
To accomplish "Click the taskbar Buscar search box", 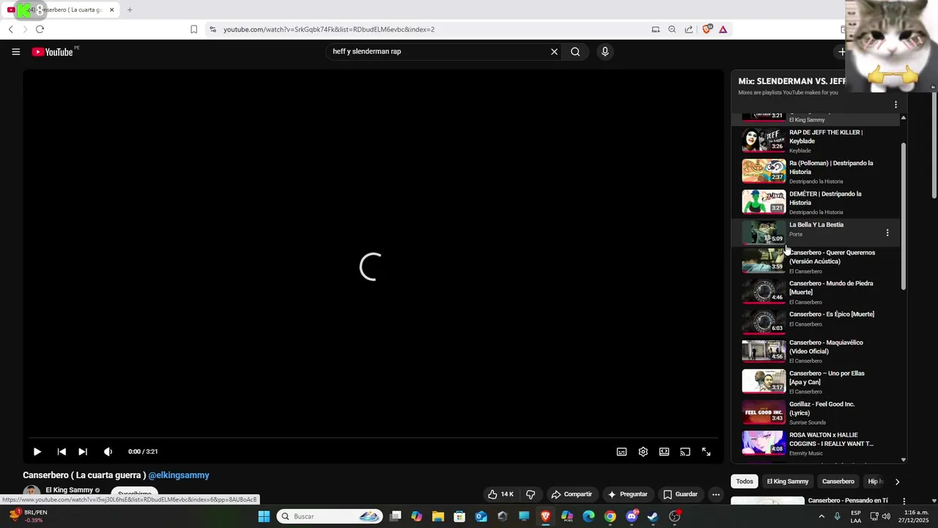I will pyautogui.click(x=330, y=516).
